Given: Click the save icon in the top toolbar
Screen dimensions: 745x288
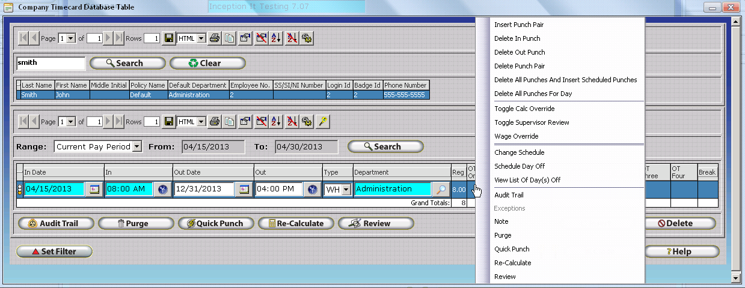Looking at the screenshot, I should [169, 38].
